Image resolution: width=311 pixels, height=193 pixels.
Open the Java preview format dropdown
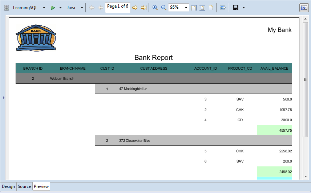[x=82, y=8]
